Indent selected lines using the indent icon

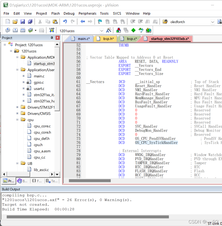pyautogui.click(x=133, y=22)
